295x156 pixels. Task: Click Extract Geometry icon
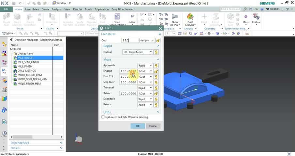(216, 20)
